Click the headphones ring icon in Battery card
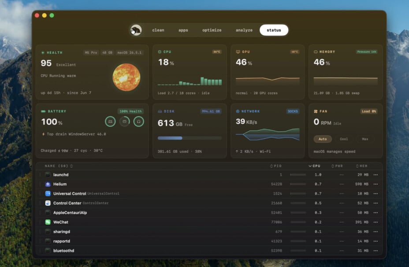 coord(138,122)
